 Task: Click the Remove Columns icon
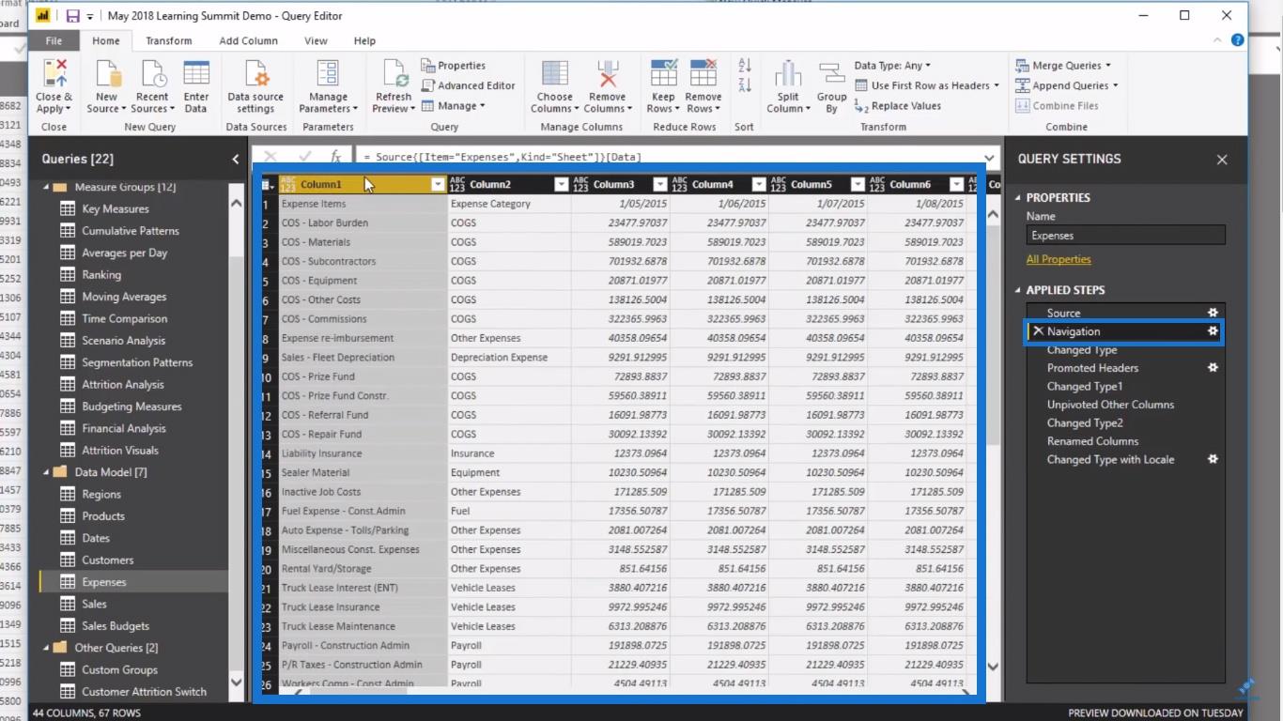(607, 74)
